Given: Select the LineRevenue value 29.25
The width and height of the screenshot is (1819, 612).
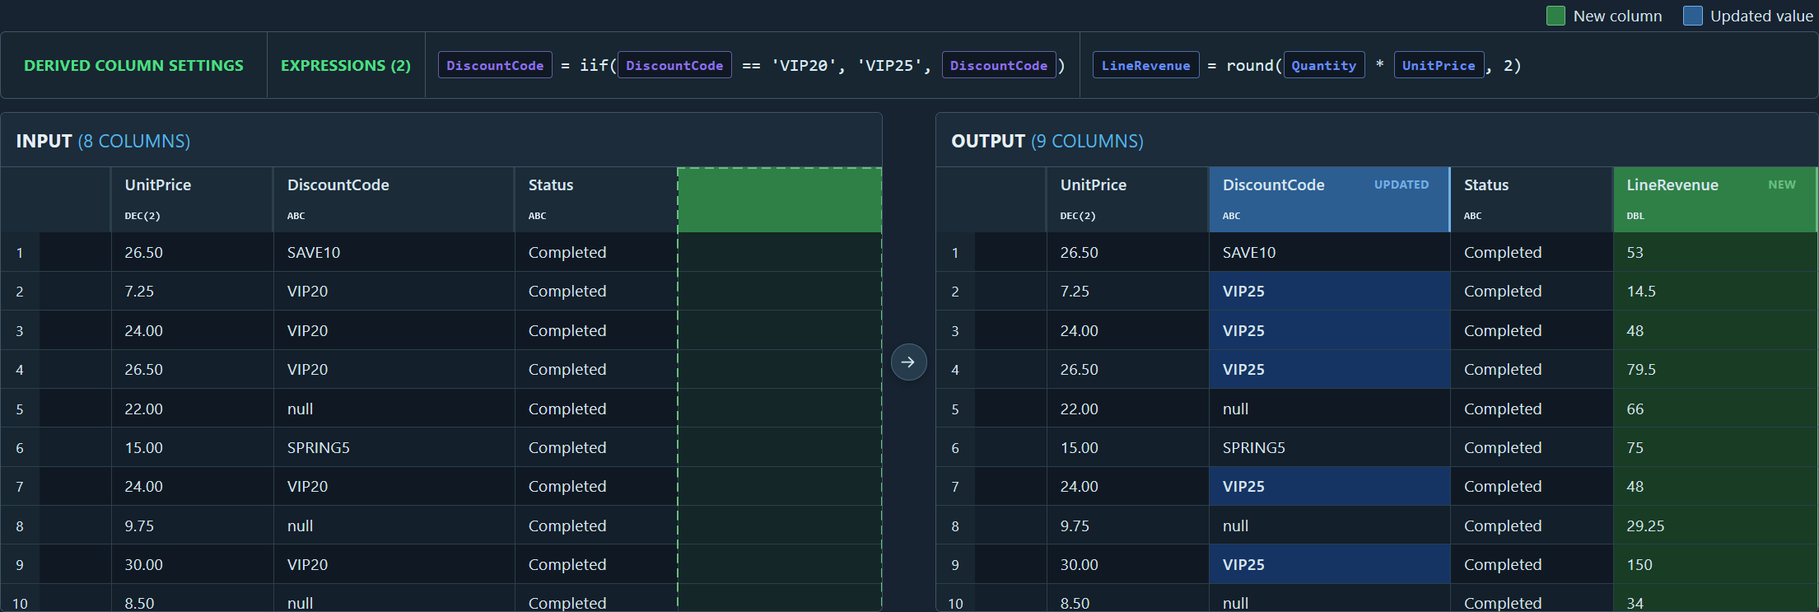Looking at the screenshot, I should tap(1715, 526).
